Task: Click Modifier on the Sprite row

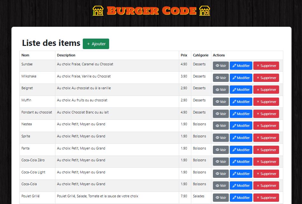Action: pos(241,138)
